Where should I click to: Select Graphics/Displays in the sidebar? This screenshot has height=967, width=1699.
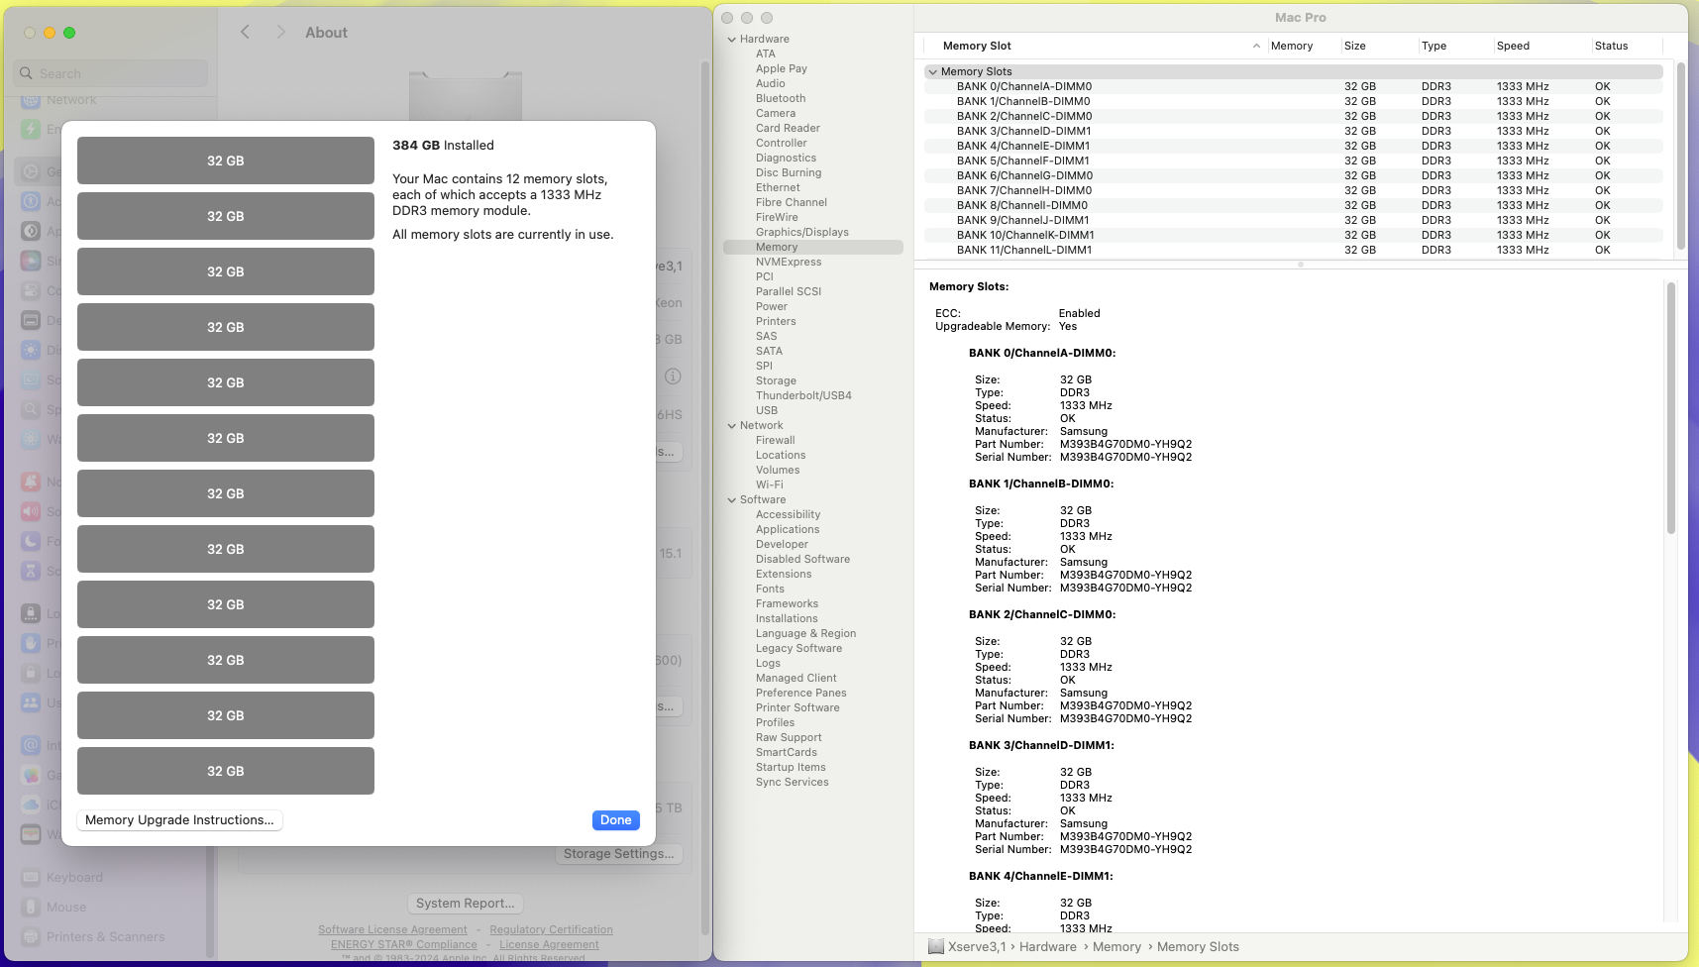[802, 232]
